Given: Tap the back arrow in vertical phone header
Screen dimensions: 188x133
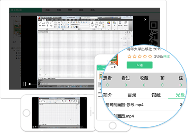Looking at the screenshot, I should [x=99, y=68].
